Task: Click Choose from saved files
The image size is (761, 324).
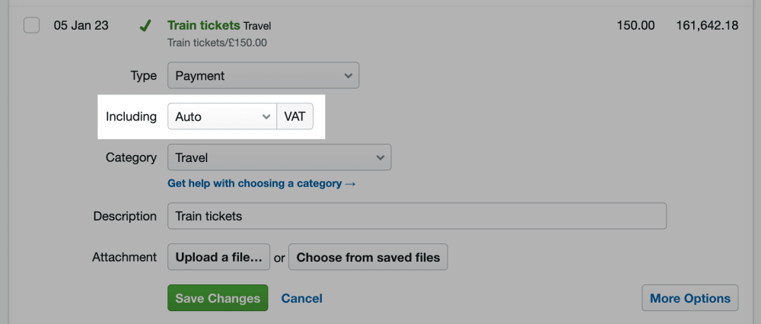Action: [x=368, y=257]
